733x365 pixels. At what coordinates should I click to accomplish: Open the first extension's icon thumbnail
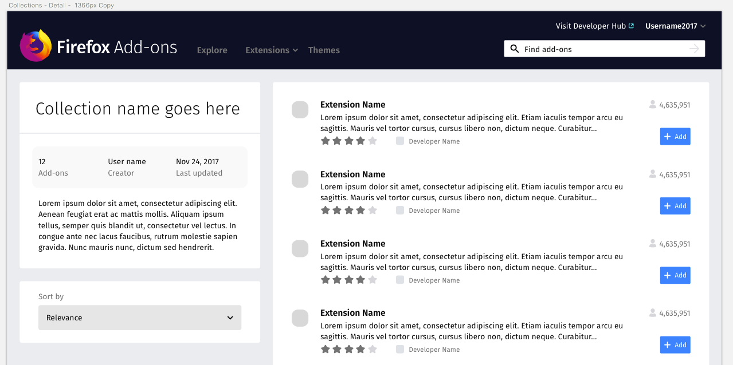pyautogui.click(x=300, y=110)
